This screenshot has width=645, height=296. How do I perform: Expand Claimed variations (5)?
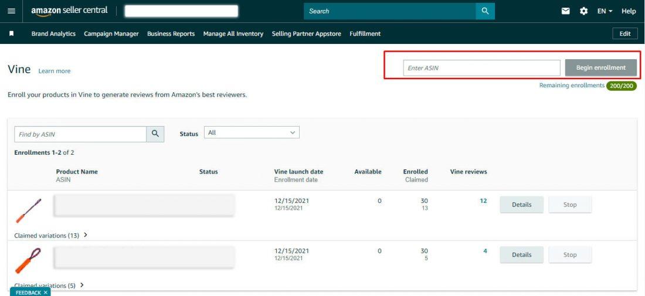point(49,285)
